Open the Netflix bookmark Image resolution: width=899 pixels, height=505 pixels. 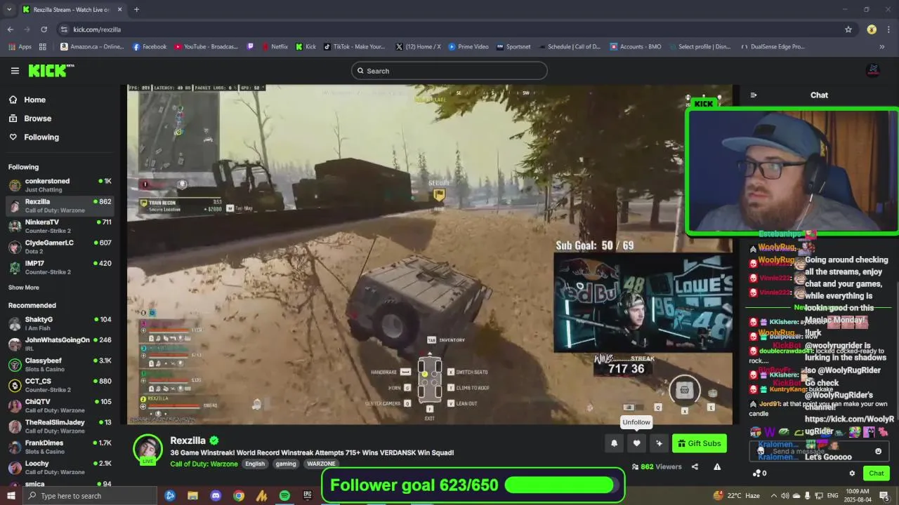[274, 47]
